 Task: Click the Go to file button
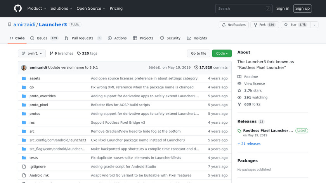(198, 54)
